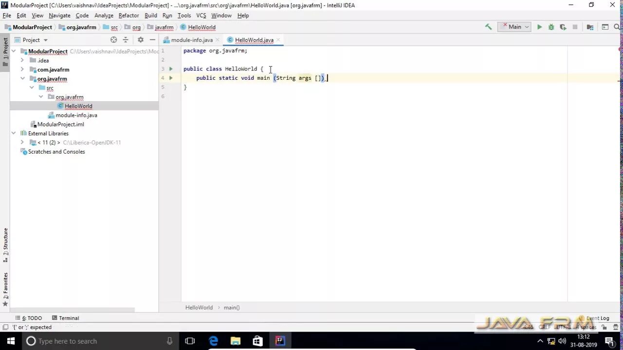
Task: Build project with the hammer icon
Action: click(x=488, y=27)
